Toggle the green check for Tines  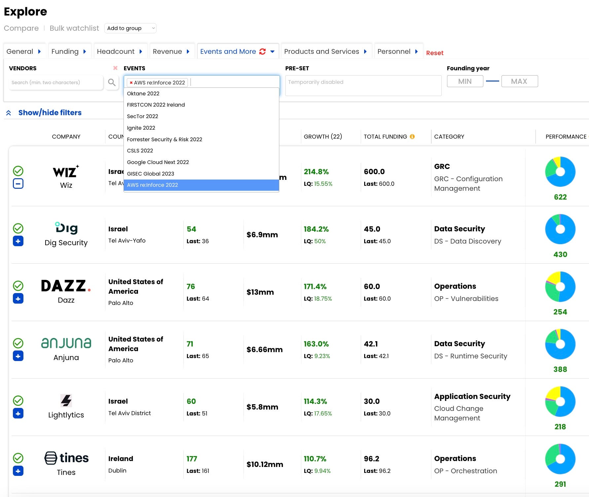click(x=18, y=458)
